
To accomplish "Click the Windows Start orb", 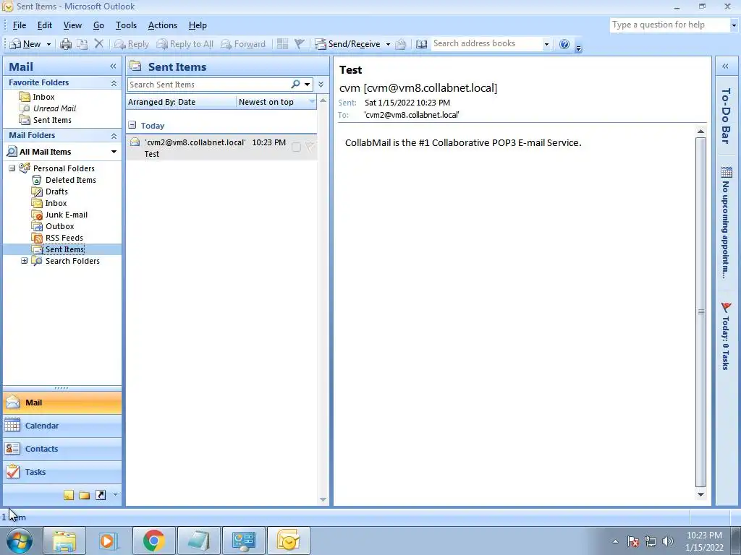I will [20, 541].
